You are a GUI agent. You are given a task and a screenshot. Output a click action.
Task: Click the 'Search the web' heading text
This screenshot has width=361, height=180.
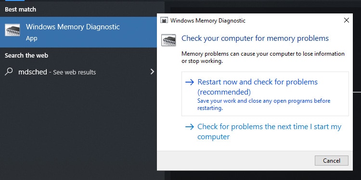pos(26,55)
